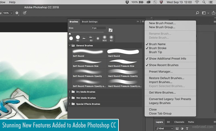Open the Help menu
Viewport: 216px width, 131px height.
[x=12, y=2]
